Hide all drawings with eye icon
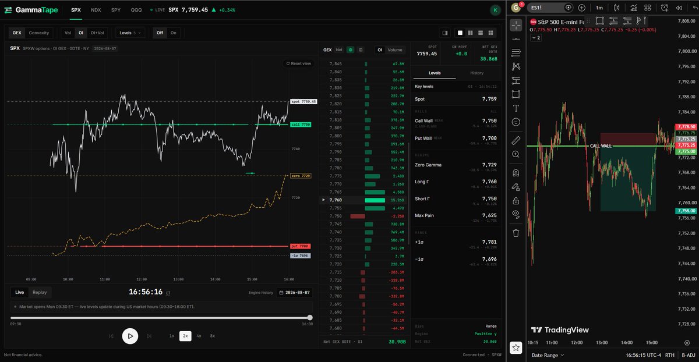The height and width of the screenshot is (362, 699). (x=516, y=214)
